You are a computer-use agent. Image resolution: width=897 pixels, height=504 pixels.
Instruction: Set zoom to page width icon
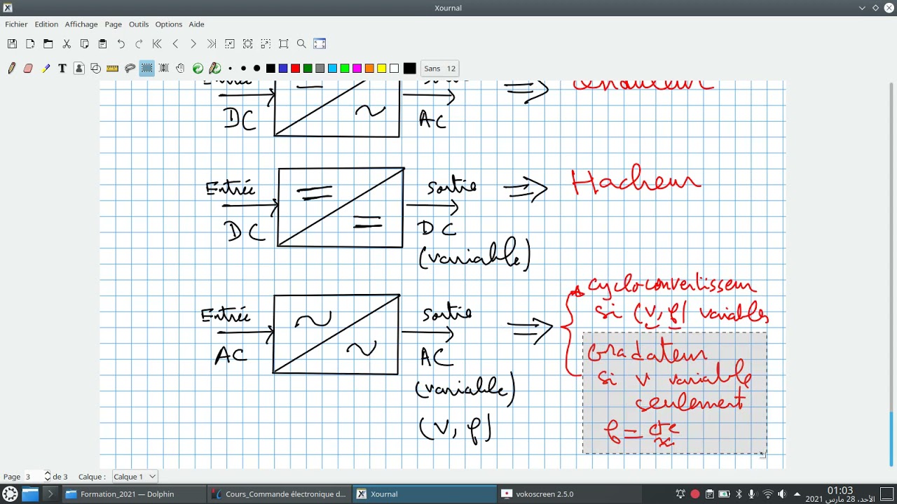pos(247,43)
